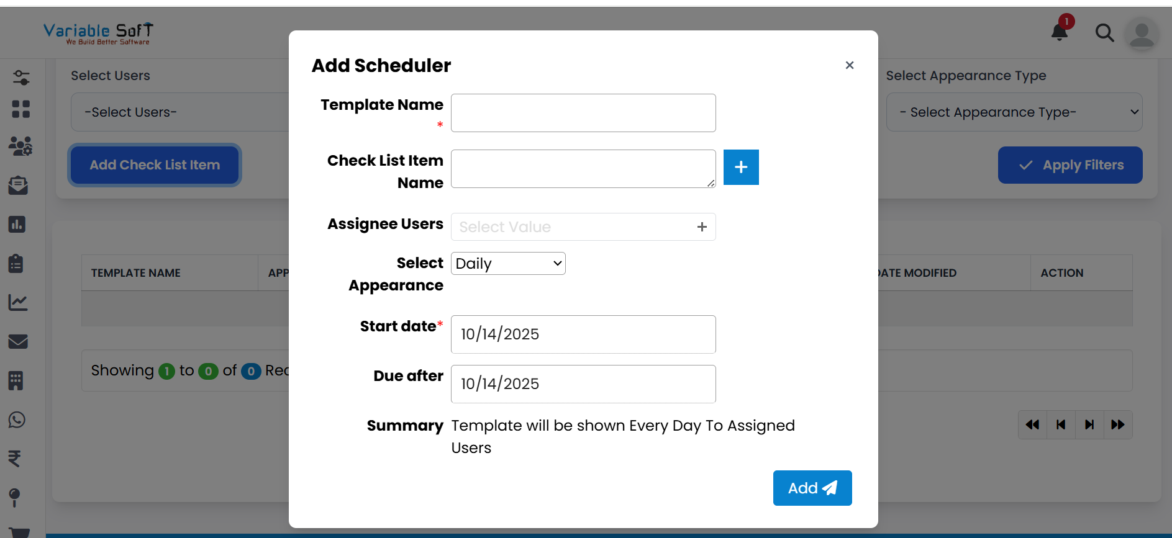
Task: Click the plus in Assignee Users field
Action: click(x=702, y=227)
